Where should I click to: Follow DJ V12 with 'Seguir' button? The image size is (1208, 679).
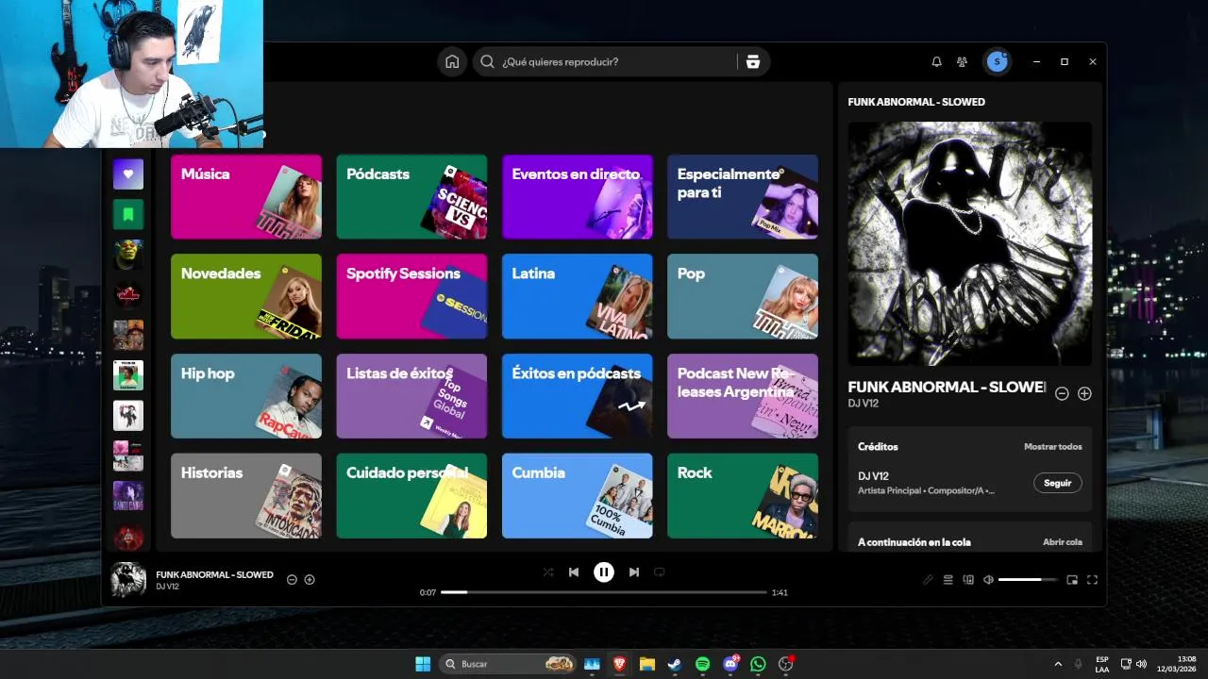coord(1058,483)
